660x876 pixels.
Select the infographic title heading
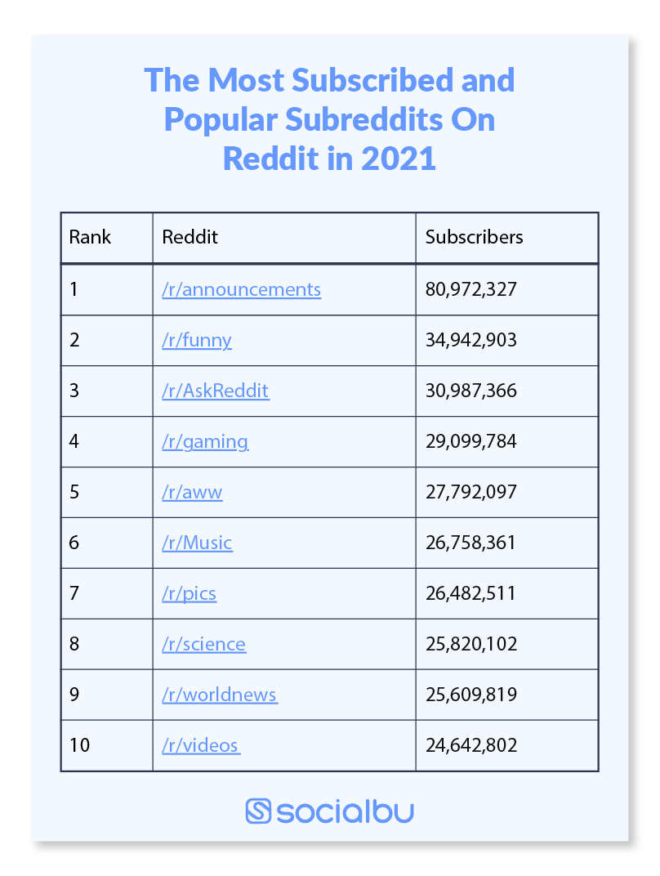coord(330,119)
